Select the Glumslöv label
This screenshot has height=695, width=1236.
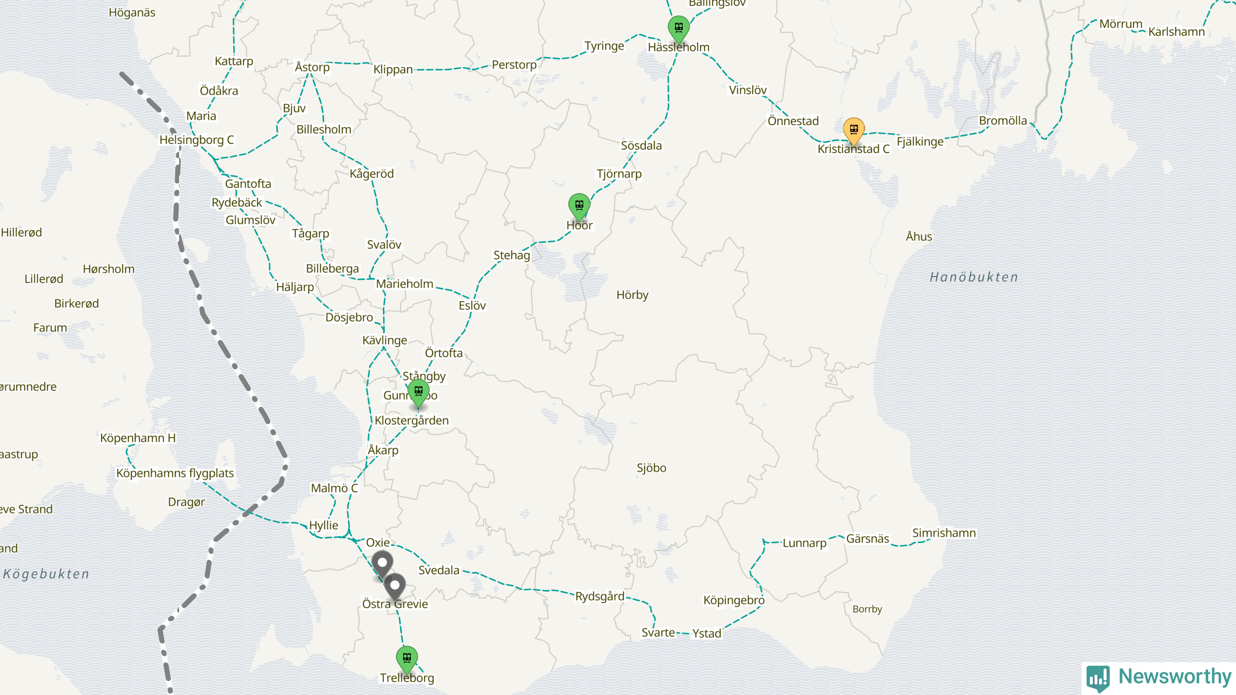point(250,220)
